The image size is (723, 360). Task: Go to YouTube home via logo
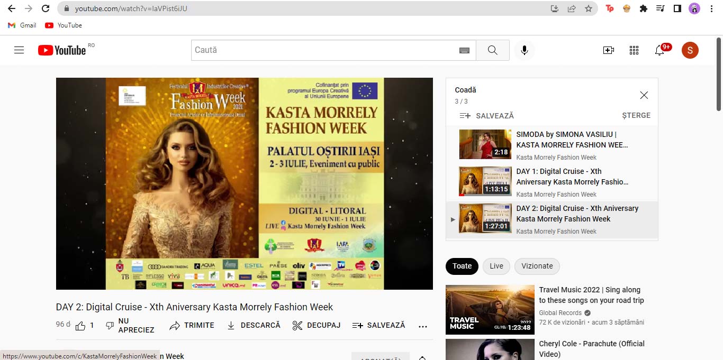point(62,50)
